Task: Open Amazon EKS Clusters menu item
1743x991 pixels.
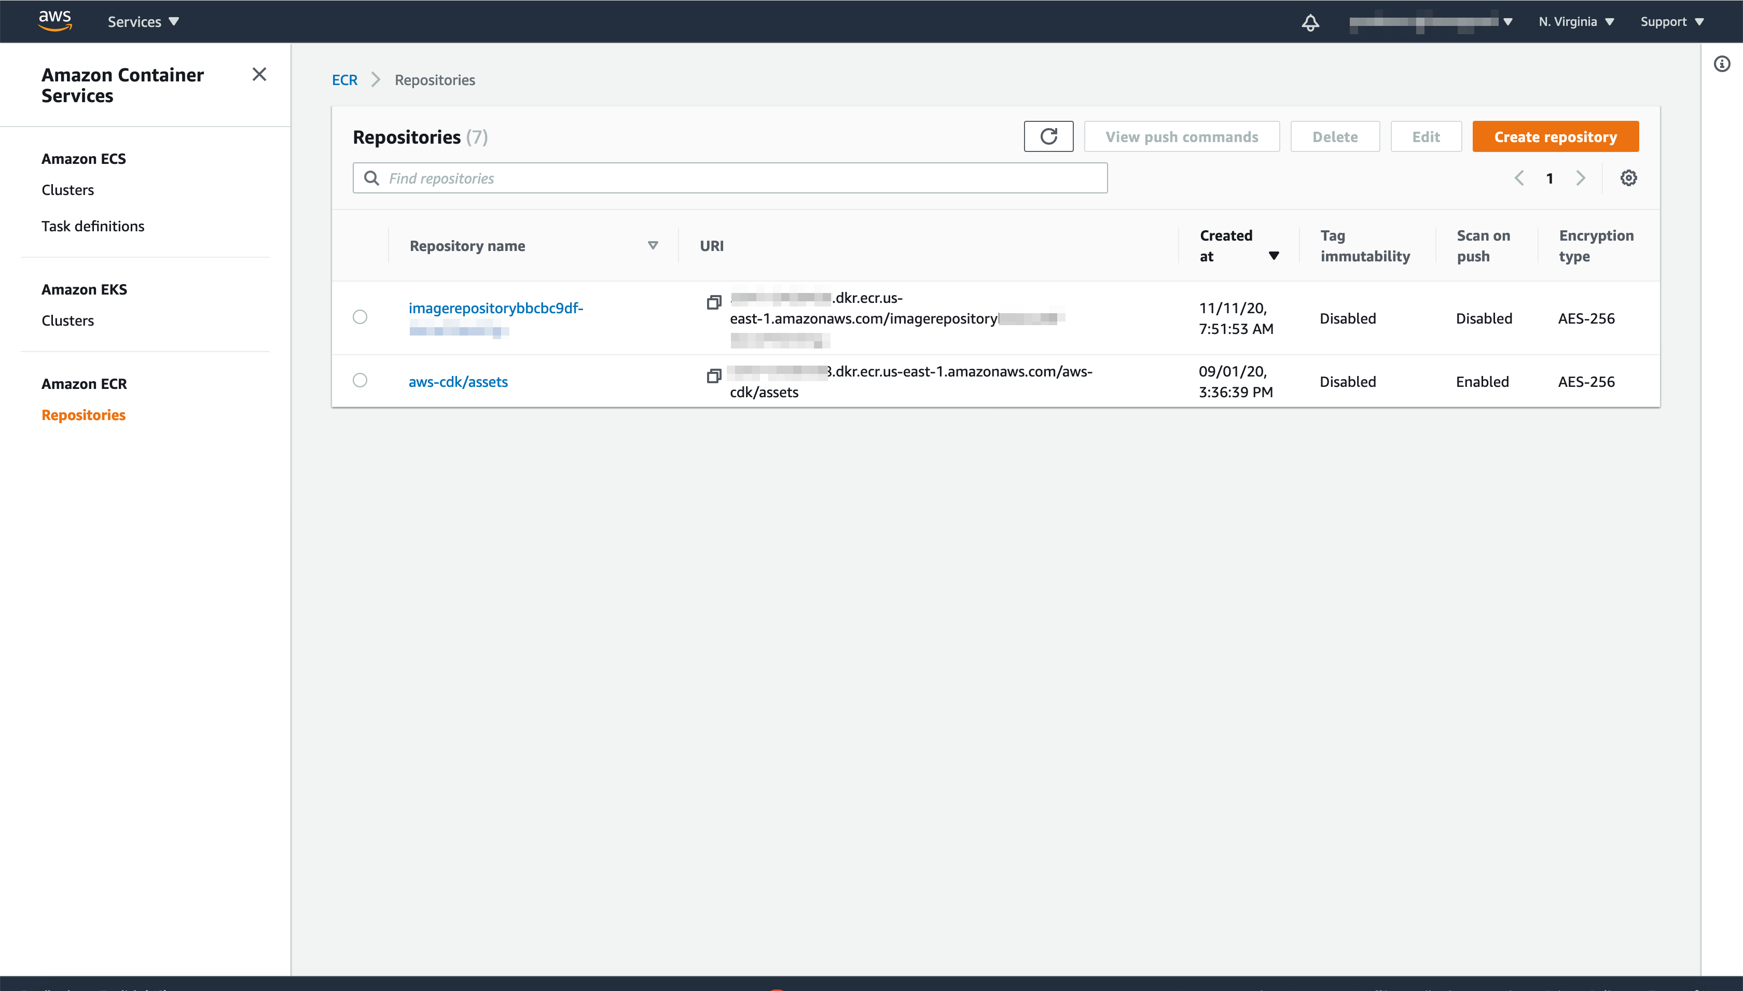Action: coord(68,319)
